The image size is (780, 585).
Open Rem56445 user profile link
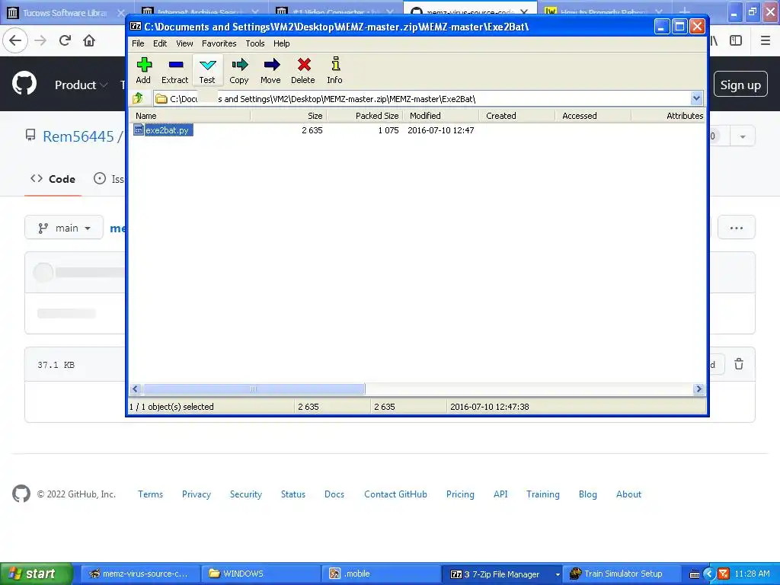pyautogui.click(x=78, y=136)
